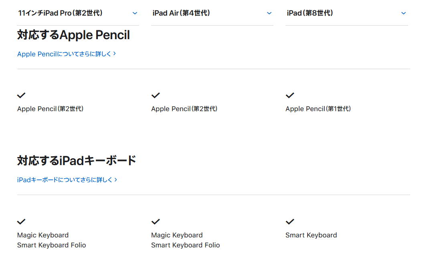Click Apple Pencil(第2世代) text in the iPad Air column

click(184, 109)
